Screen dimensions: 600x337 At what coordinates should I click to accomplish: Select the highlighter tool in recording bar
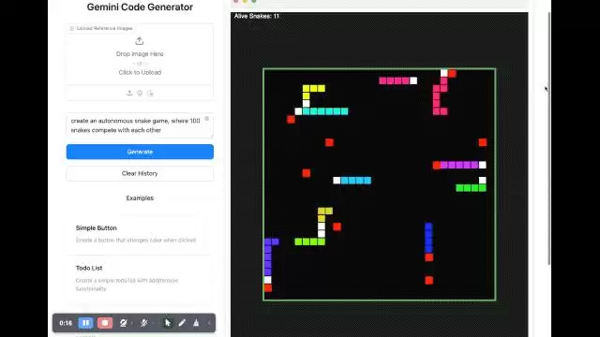tap(196, 323)
